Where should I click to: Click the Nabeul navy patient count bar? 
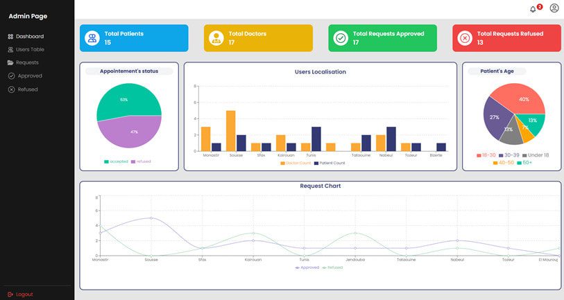[x=391, y=139]
